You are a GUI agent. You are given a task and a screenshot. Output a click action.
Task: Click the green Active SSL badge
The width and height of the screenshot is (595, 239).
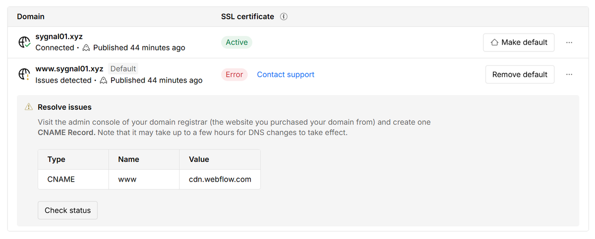pyautogui.click(x=237, y=43)
